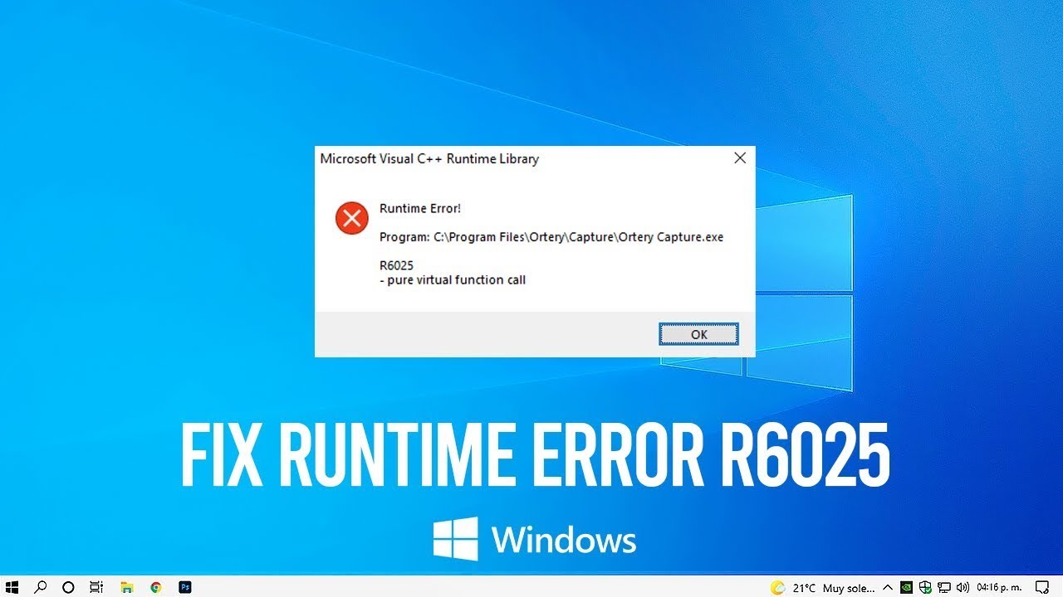Image resolution: width=1063 pixels, height=597 pixels.
Task: Launch Google Chrome from the taskbar
Action: 155,587
